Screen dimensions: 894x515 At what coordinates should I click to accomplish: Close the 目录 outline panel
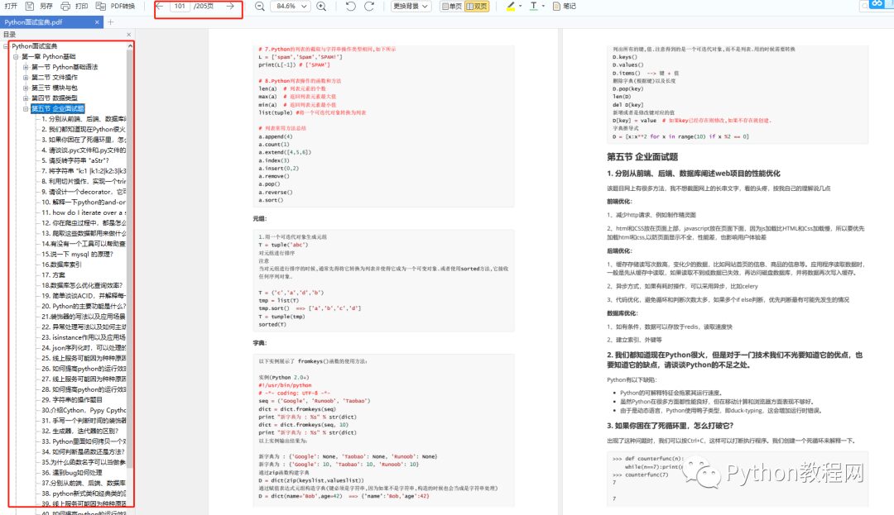point(129,35)
